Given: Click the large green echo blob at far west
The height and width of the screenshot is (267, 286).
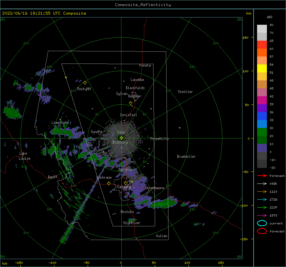Looking at the screenshot, I should click(12, 113).
